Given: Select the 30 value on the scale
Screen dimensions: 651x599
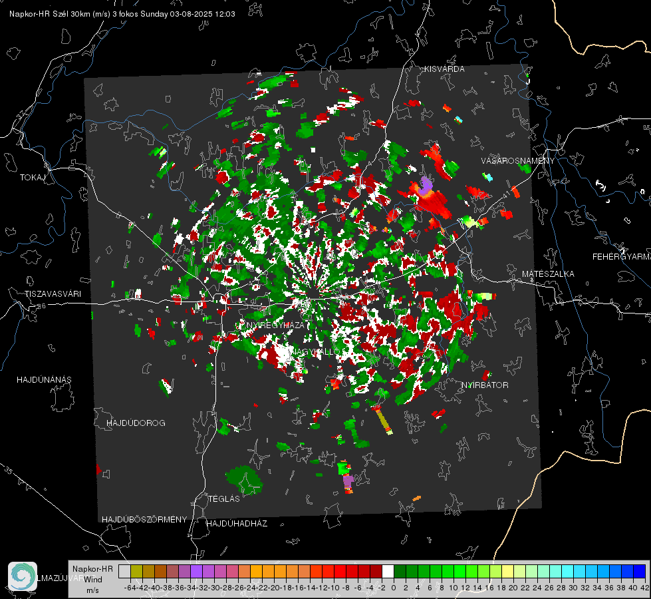Looking at the screenshot, I should pyautogui.click(x=573, y=588).
